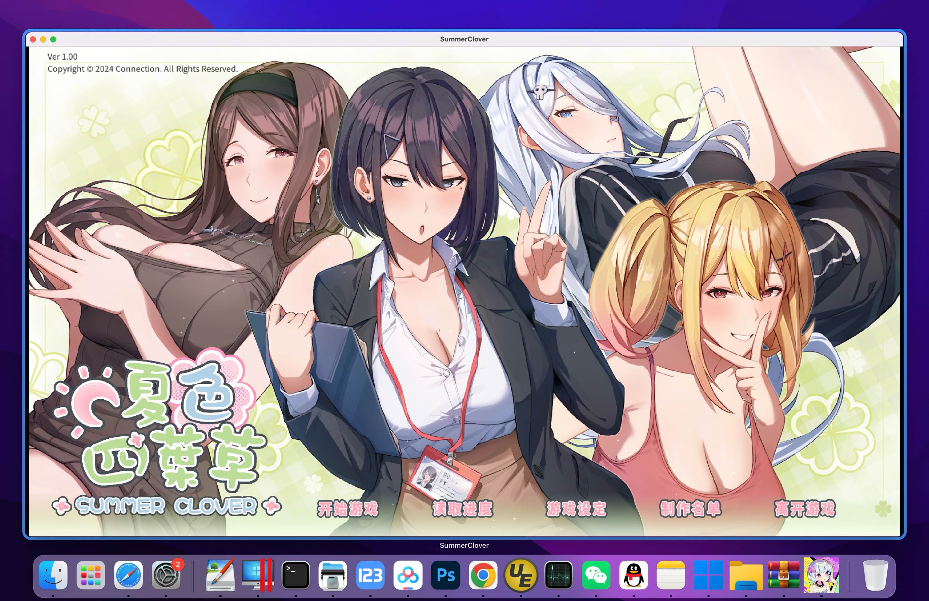Launch Safari from the dock
Screen dimensions: 929x601
pyautogui.click(x=128, y=575)
